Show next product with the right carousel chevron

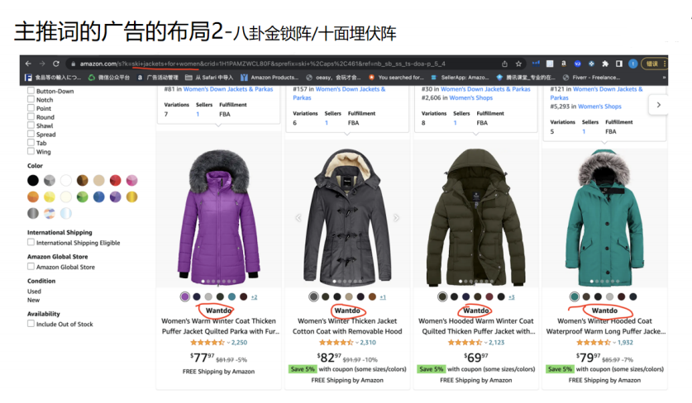[658, 105]
